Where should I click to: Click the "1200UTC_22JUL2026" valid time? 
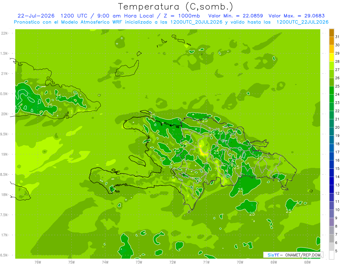302,22
